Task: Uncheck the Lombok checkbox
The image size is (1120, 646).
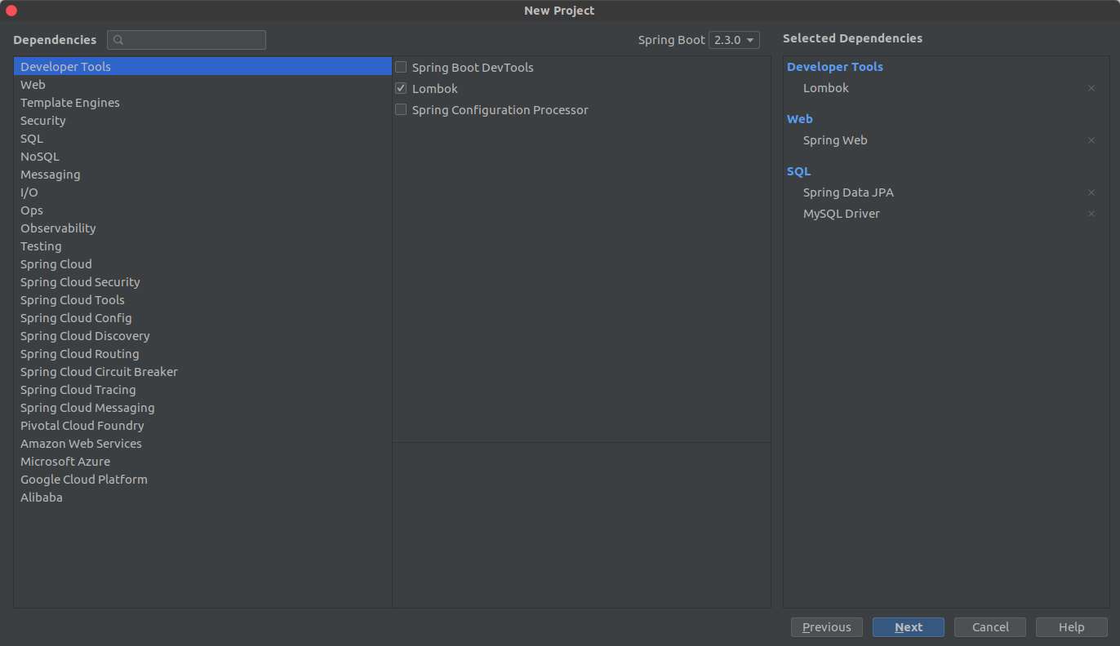Action: (401, 88)
